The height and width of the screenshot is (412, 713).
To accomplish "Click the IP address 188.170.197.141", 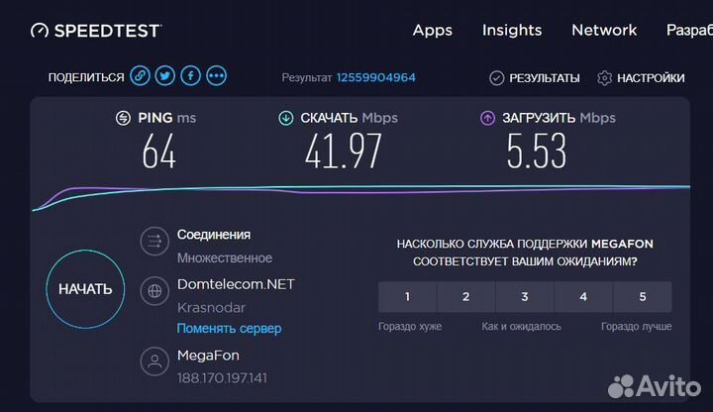I will click(x=222, y=378).
